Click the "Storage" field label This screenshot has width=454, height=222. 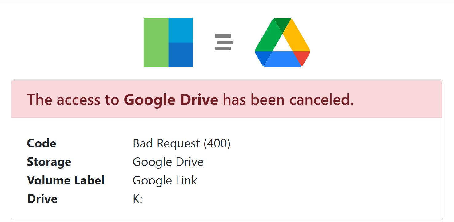tap(49, 162)
